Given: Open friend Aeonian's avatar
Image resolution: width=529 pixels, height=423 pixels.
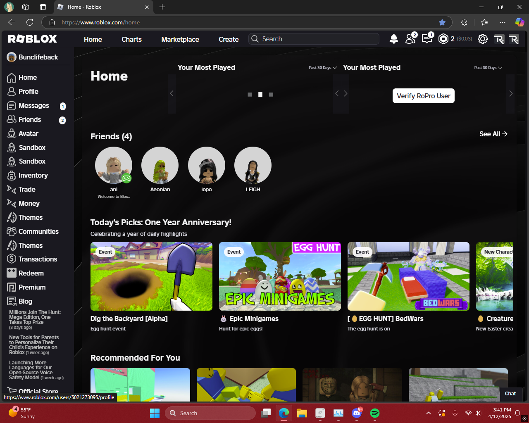Looking at the screenshot, I should point(160,165).
